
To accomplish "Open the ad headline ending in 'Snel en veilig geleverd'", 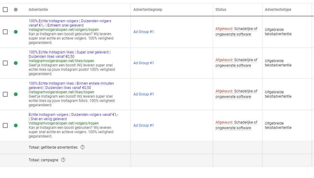I will pyautogui.click(x=73, y=117).
